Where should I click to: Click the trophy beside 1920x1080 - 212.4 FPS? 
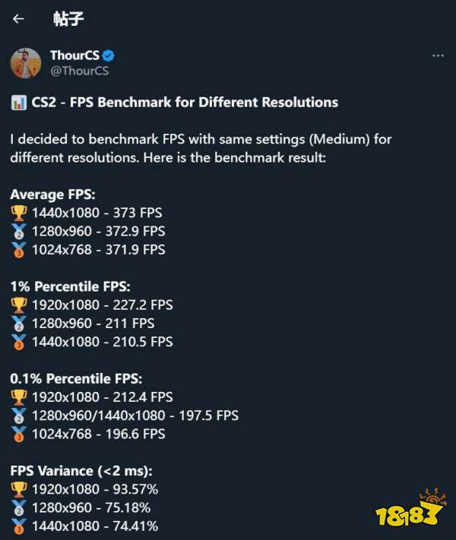point(19,397)
